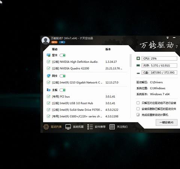Click version number 4.5.0.2122

[112, 110]
